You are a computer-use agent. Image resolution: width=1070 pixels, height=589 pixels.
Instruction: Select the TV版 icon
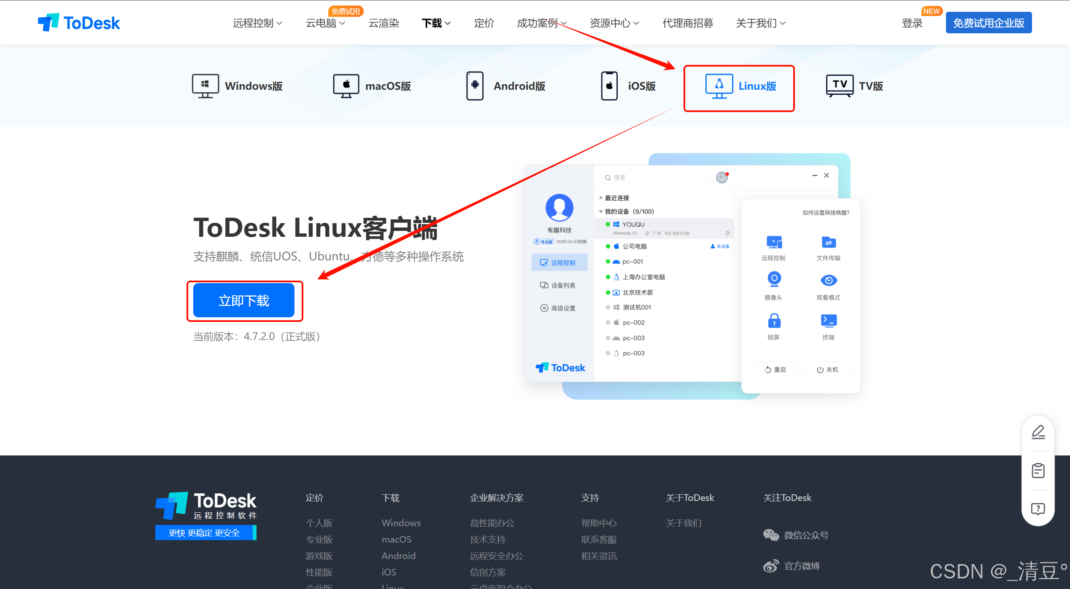(x=839, y=86)
